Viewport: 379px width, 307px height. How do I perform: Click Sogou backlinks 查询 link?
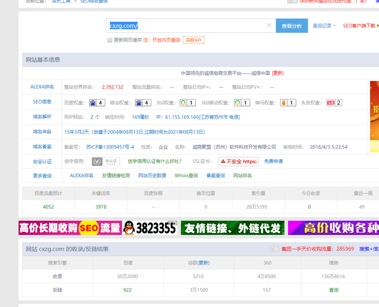[x=333, y=290]
